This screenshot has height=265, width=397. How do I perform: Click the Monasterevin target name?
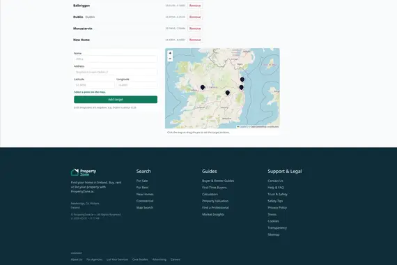[83, 29]
